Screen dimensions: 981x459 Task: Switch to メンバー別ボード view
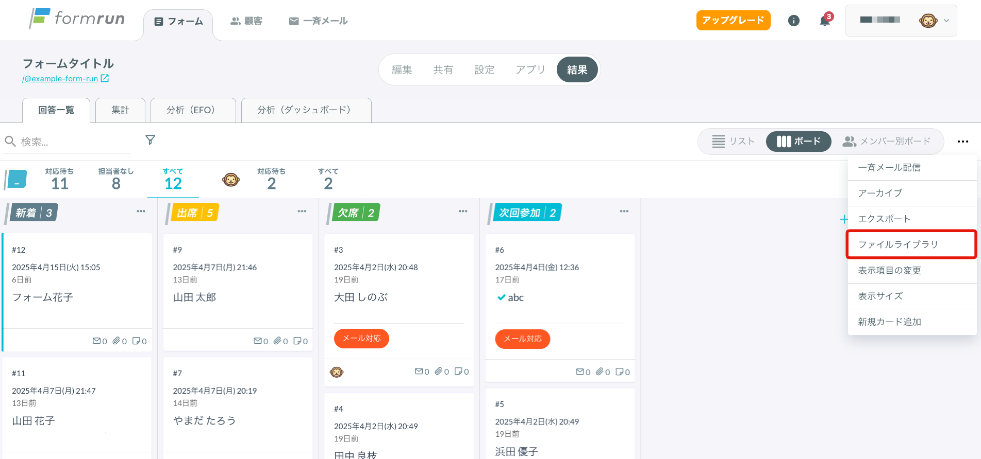click(887, 142)
